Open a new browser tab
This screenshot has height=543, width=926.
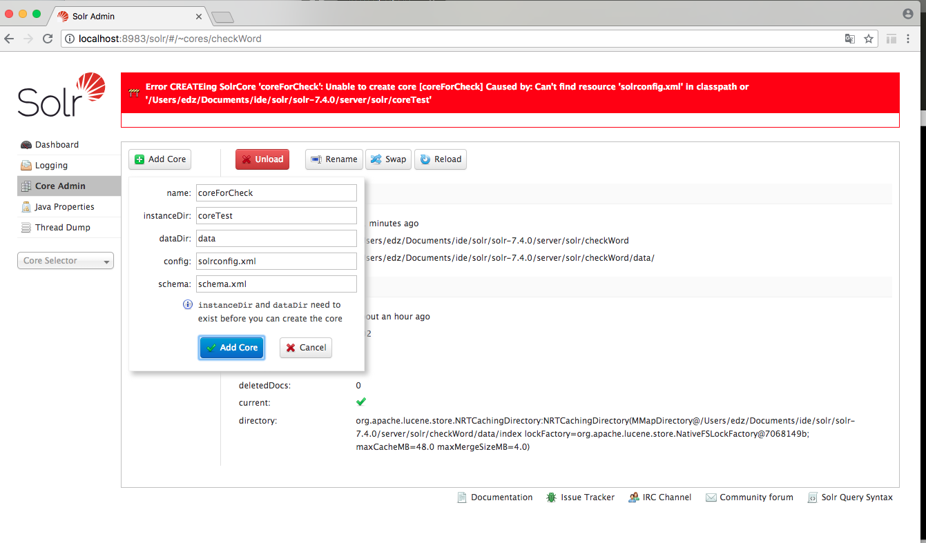click(x=222, y=17)
